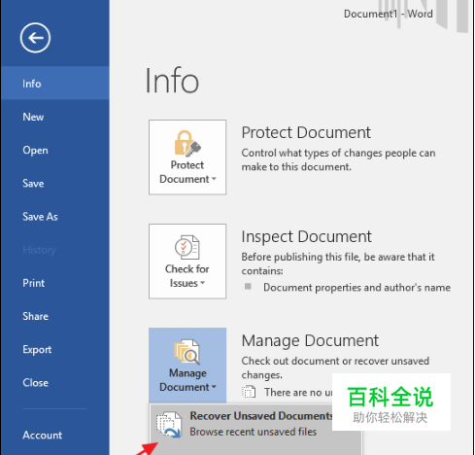Click 'Before publishing this file' description
475x455 pixels.
(338, 263)
